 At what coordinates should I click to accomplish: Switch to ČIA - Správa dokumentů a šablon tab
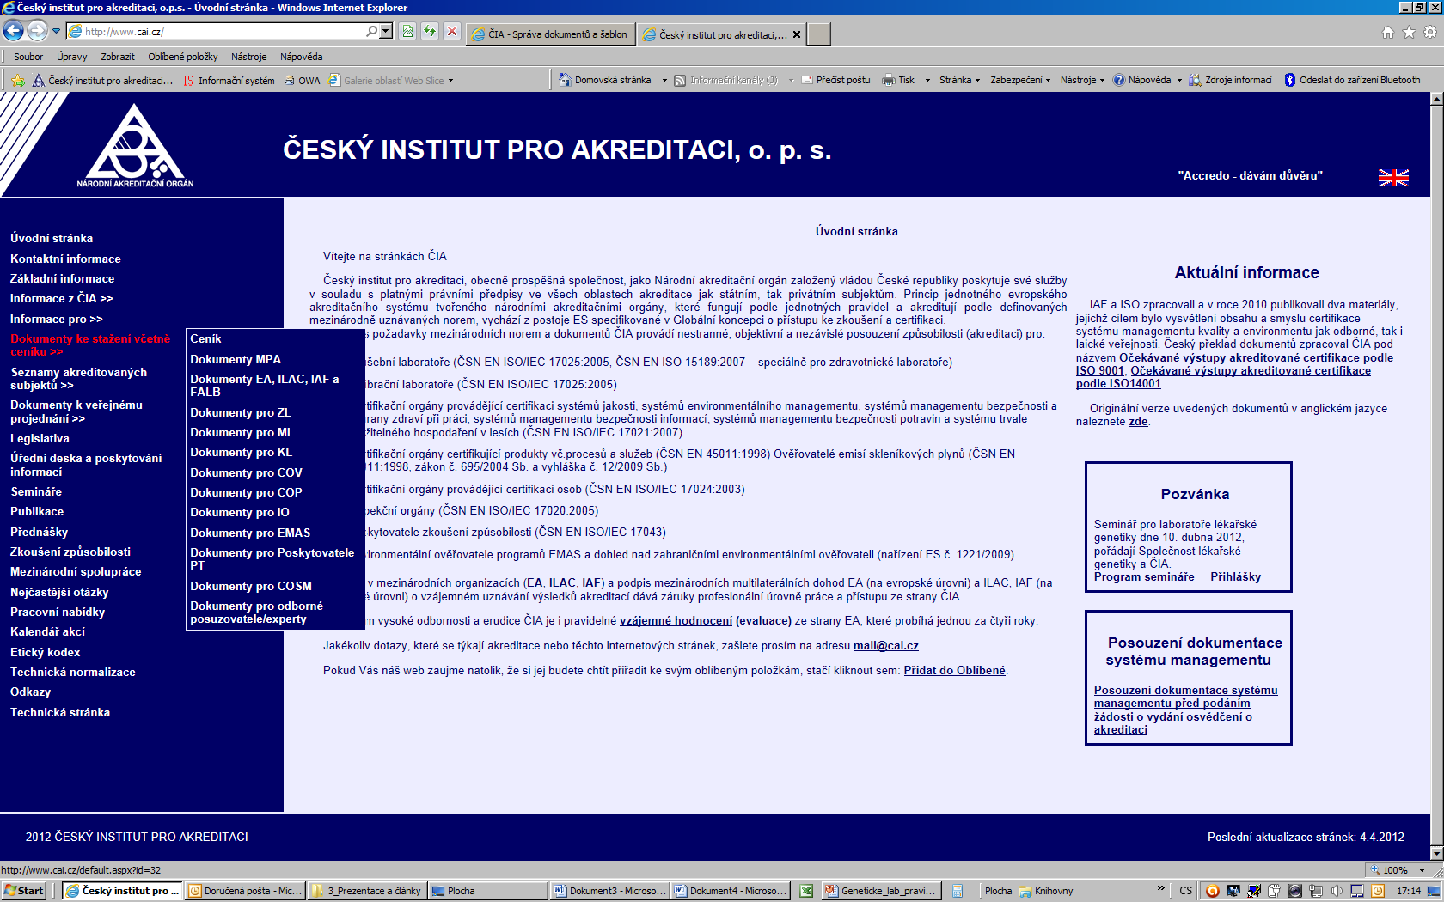pyautogui.click(x=550, y=34)
